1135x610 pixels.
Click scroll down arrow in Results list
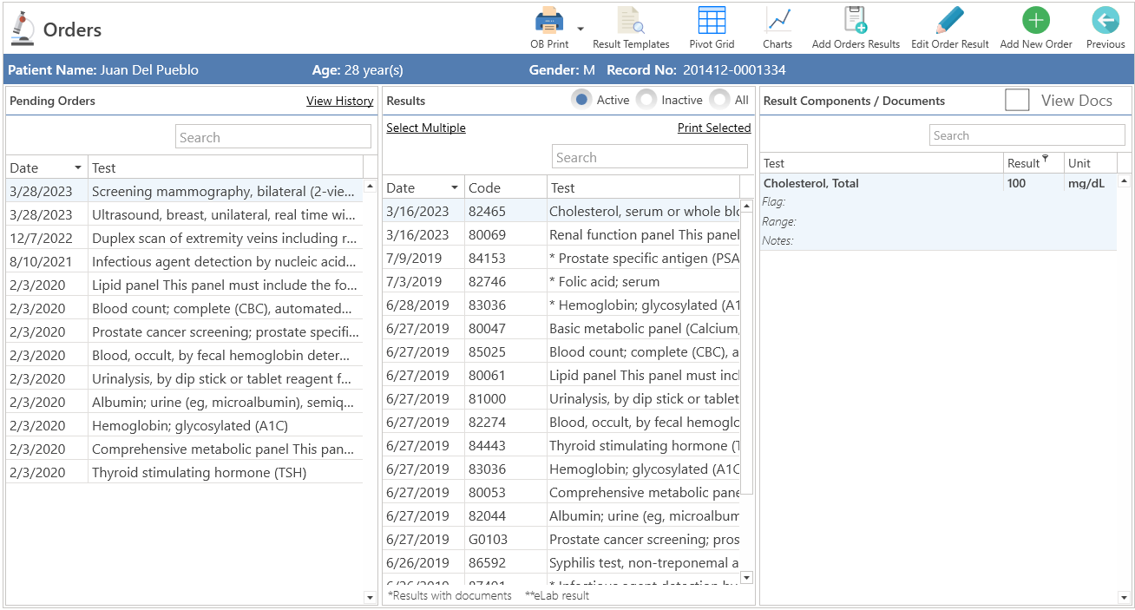click(x=747, y=577)
